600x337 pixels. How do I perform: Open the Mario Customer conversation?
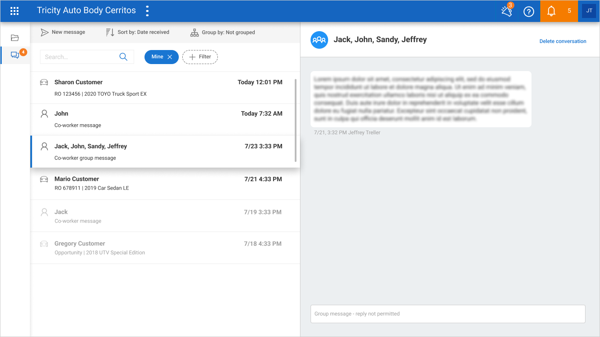165,183
